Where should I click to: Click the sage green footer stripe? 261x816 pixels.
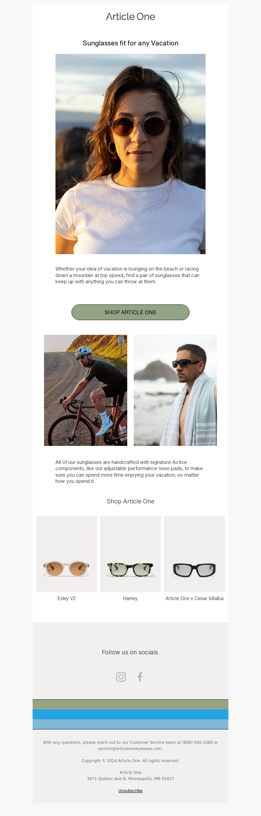tap(130, 705)
